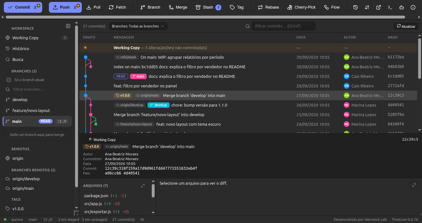
Task: Click the pink main branch badge
Action: coord(138,76)
